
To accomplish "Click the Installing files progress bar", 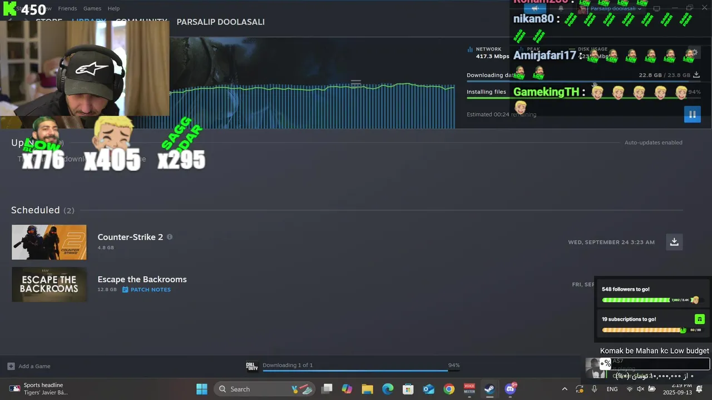I will [584, 98].
